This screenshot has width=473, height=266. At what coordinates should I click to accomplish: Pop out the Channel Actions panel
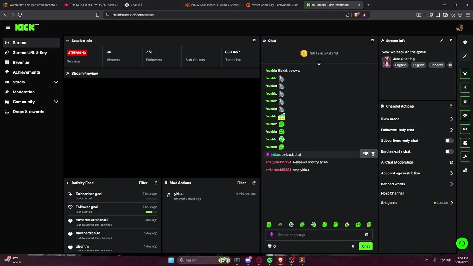(450, 106)
